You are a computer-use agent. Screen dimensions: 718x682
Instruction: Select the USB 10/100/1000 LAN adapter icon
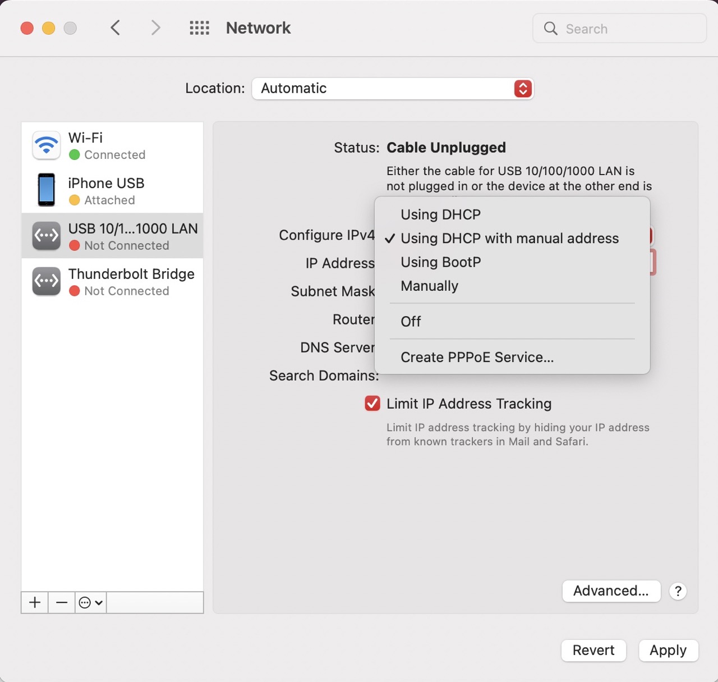tap(46, 236)
